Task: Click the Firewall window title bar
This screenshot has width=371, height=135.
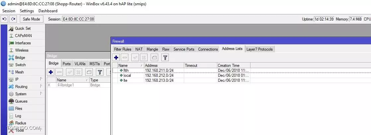Action: pyautogui.click(x=241, y=41)
